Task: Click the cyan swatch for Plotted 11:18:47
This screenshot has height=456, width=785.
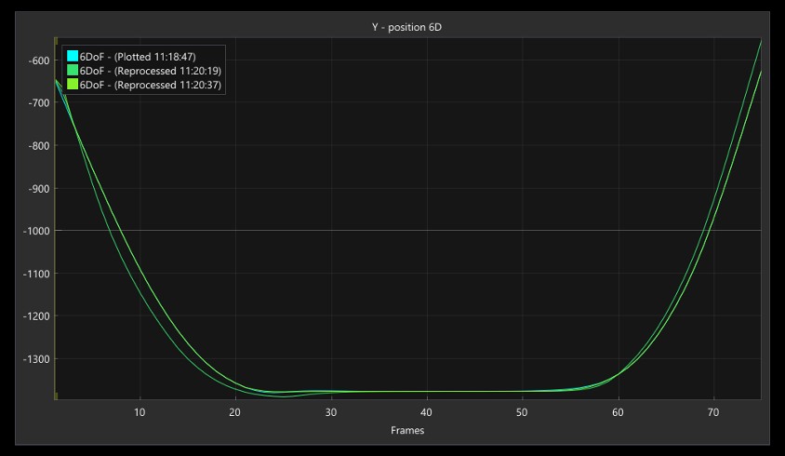Action: (x=73, y=56)
